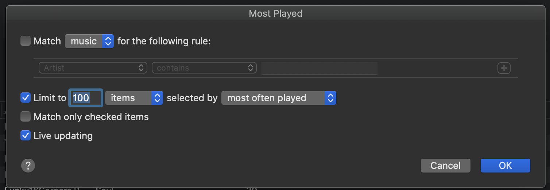The image size is (550, 190).
Task: Click the "selected by" label text
Action: click(x=192, y=98)
